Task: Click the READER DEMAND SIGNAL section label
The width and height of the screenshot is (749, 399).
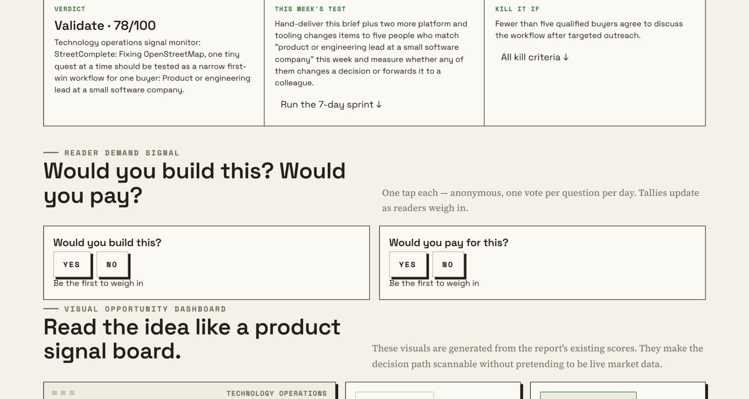Action: point(122,153)
